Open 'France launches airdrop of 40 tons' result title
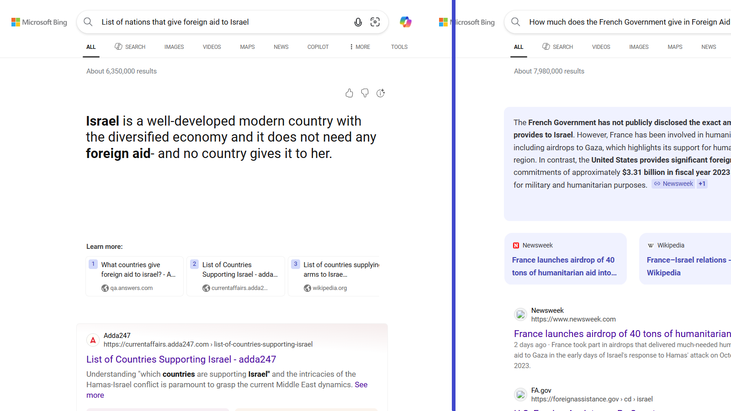This screenshot has width=731, height=411. 622,334
